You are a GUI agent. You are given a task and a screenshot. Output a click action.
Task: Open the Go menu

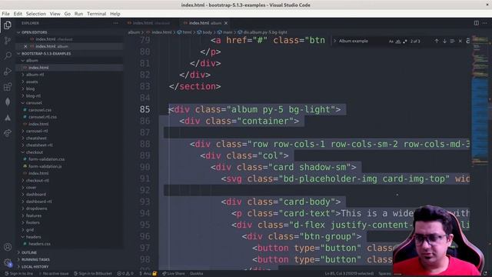tap(68, 14)
